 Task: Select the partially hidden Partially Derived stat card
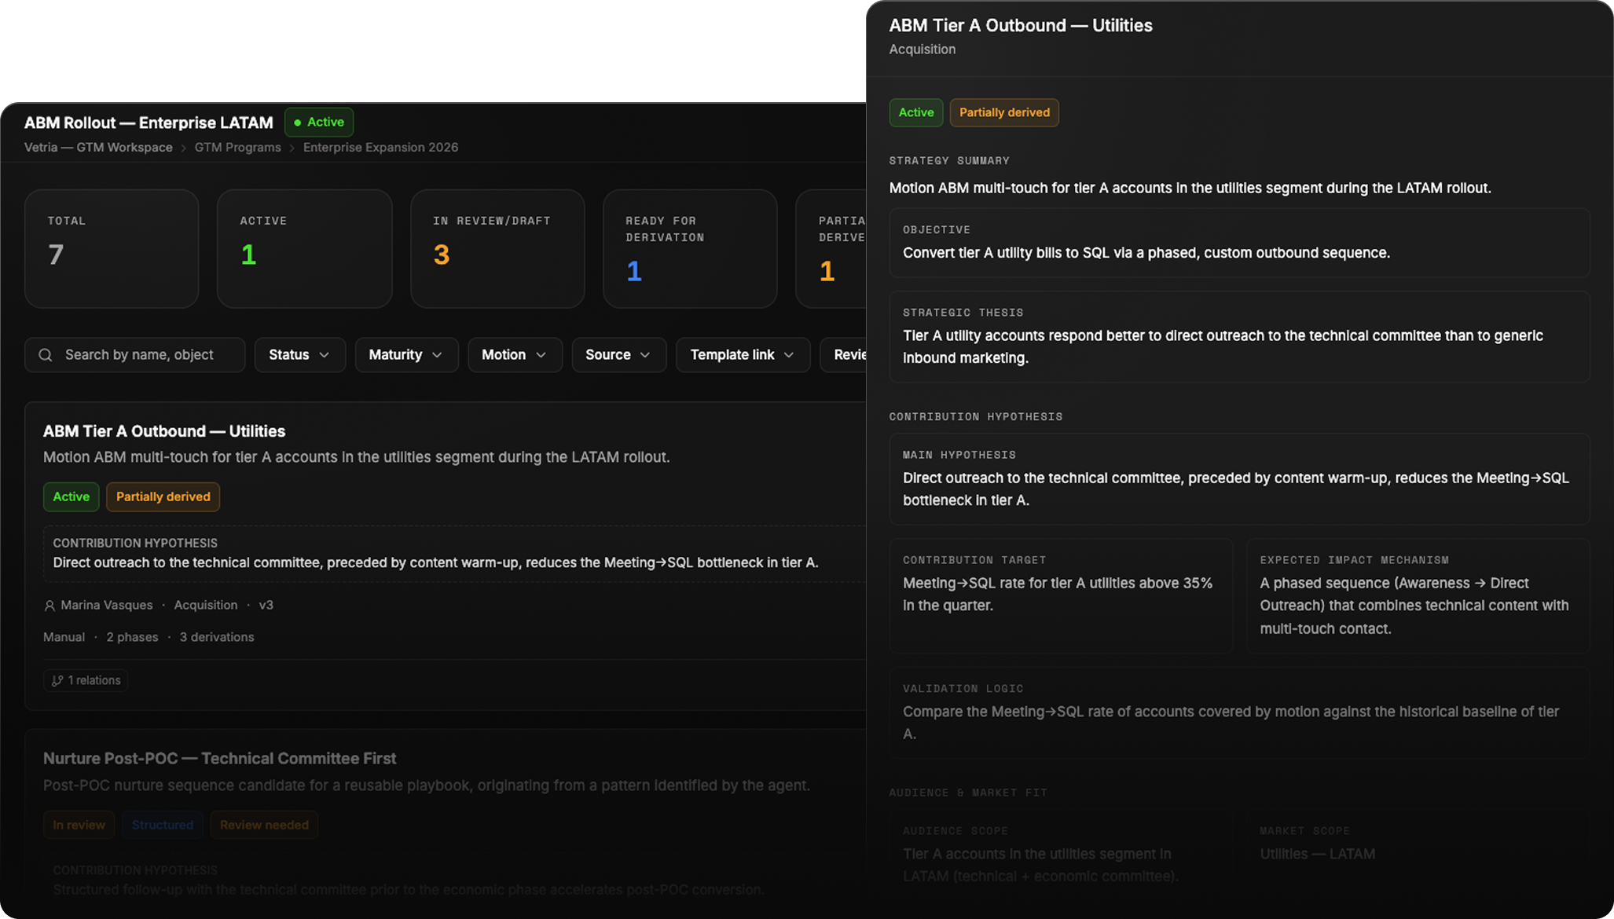coord(831,248)
